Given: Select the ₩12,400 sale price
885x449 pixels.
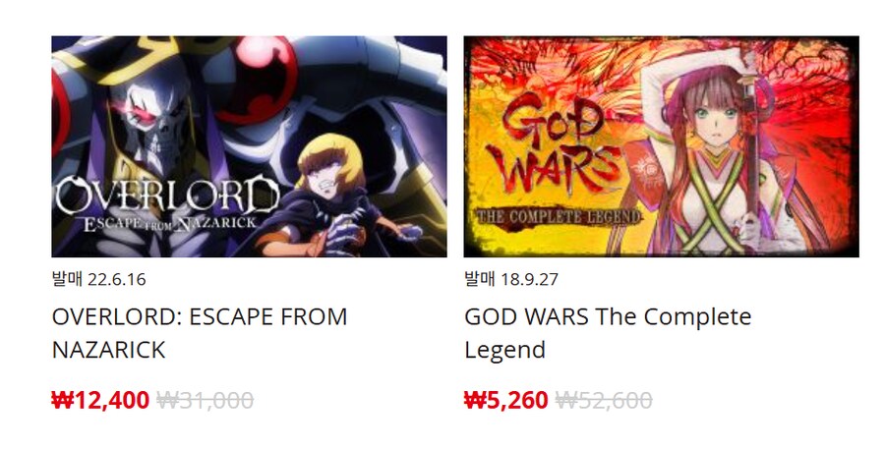Looking at the screenshot, I should point(100,401).
